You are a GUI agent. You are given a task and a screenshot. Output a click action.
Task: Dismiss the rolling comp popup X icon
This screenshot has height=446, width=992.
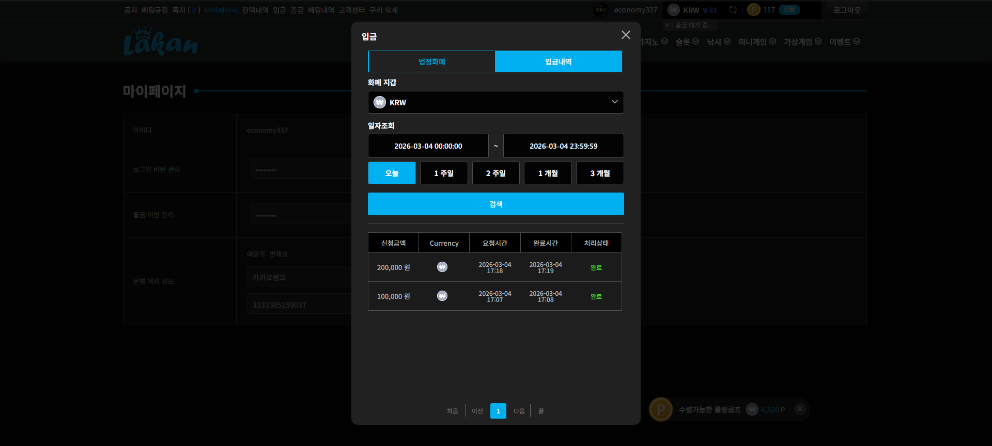point(800,409)
